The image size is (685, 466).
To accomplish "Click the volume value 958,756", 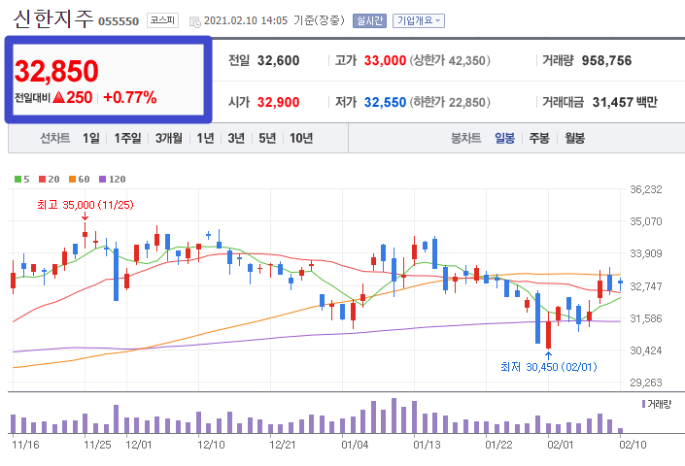I will pos(606,60).
